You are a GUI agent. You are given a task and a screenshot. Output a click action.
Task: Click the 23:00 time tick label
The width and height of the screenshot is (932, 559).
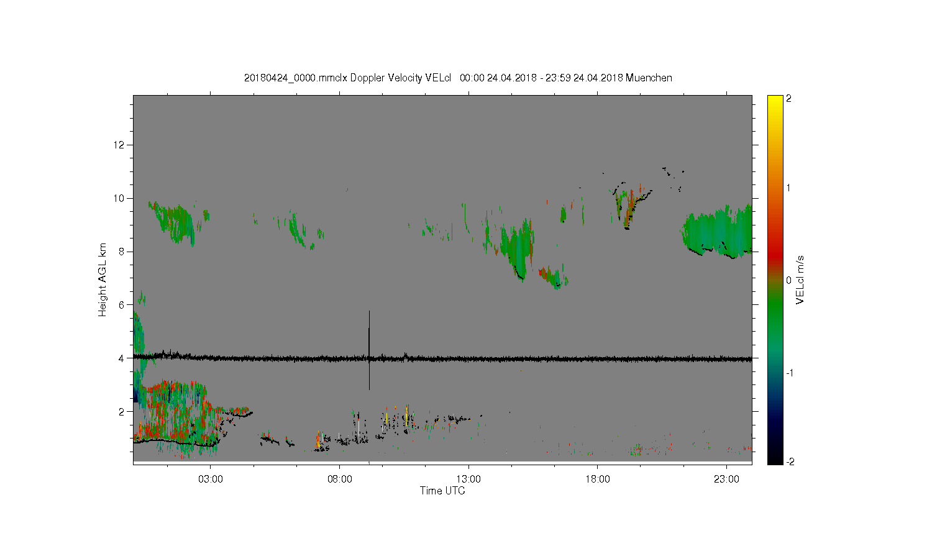tap(726, 479)
